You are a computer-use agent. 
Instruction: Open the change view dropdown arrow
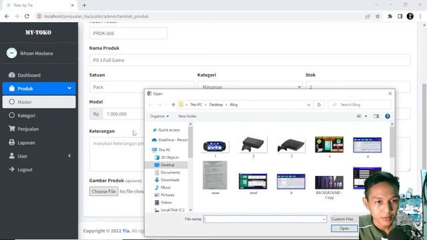(366, 116)
